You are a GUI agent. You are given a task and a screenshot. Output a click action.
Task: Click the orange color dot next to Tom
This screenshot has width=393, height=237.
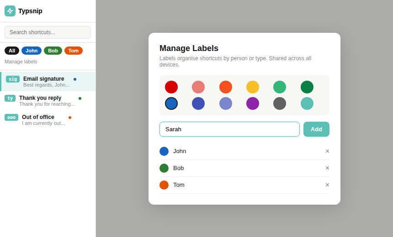(164, 185)
